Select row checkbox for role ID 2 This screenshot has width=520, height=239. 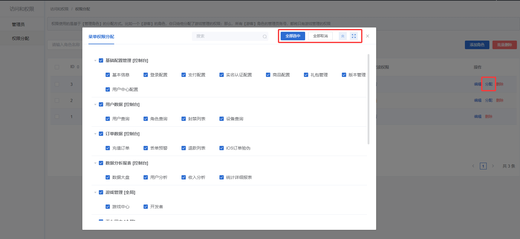pos(57,100)
